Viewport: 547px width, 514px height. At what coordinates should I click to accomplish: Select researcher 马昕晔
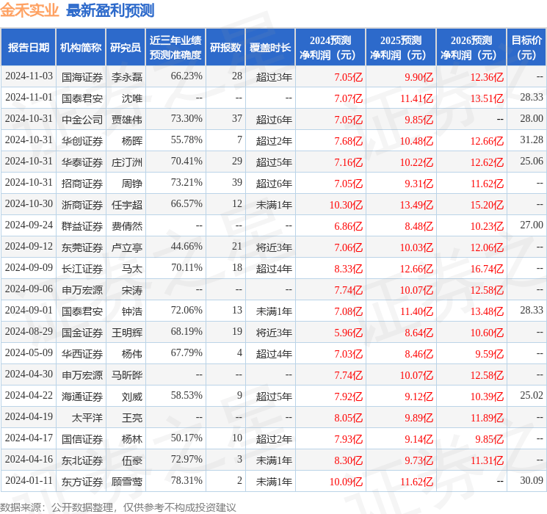click(x=127, y=375)
